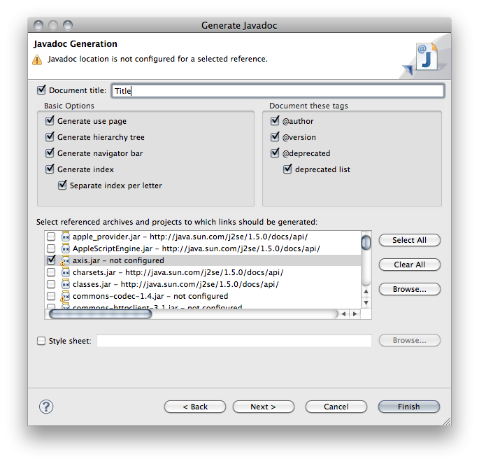The width and height of the screenshot is (479, 464).
Task: Toggle Generate index checkbox
Action: [50, 169]
